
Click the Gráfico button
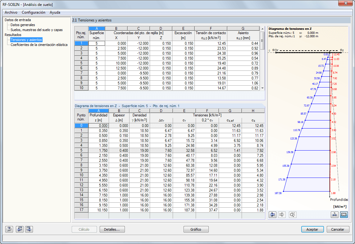tap(196, 229)
